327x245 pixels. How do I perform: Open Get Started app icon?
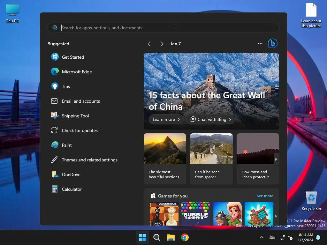tap(55, 57)
